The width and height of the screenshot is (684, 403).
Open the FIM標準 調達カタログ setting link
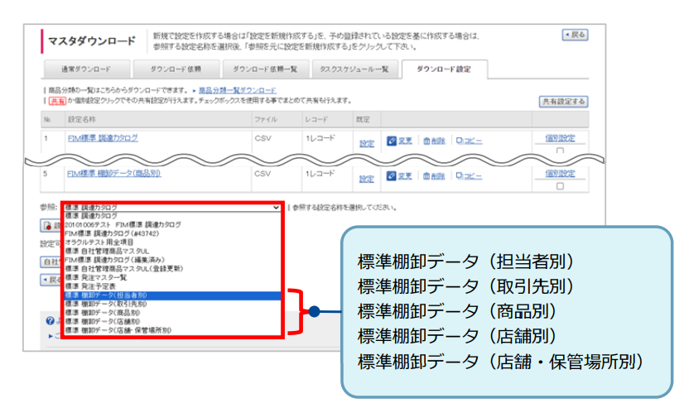tap(103, 138)
